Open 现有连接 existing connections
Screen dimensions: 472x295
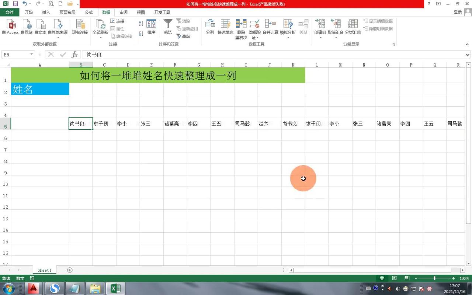[x=80, y=27]
